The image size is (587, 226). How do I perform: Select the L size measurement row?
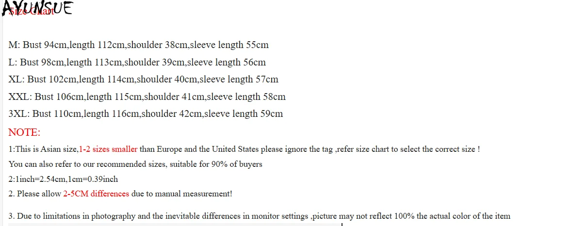point(137,62)
